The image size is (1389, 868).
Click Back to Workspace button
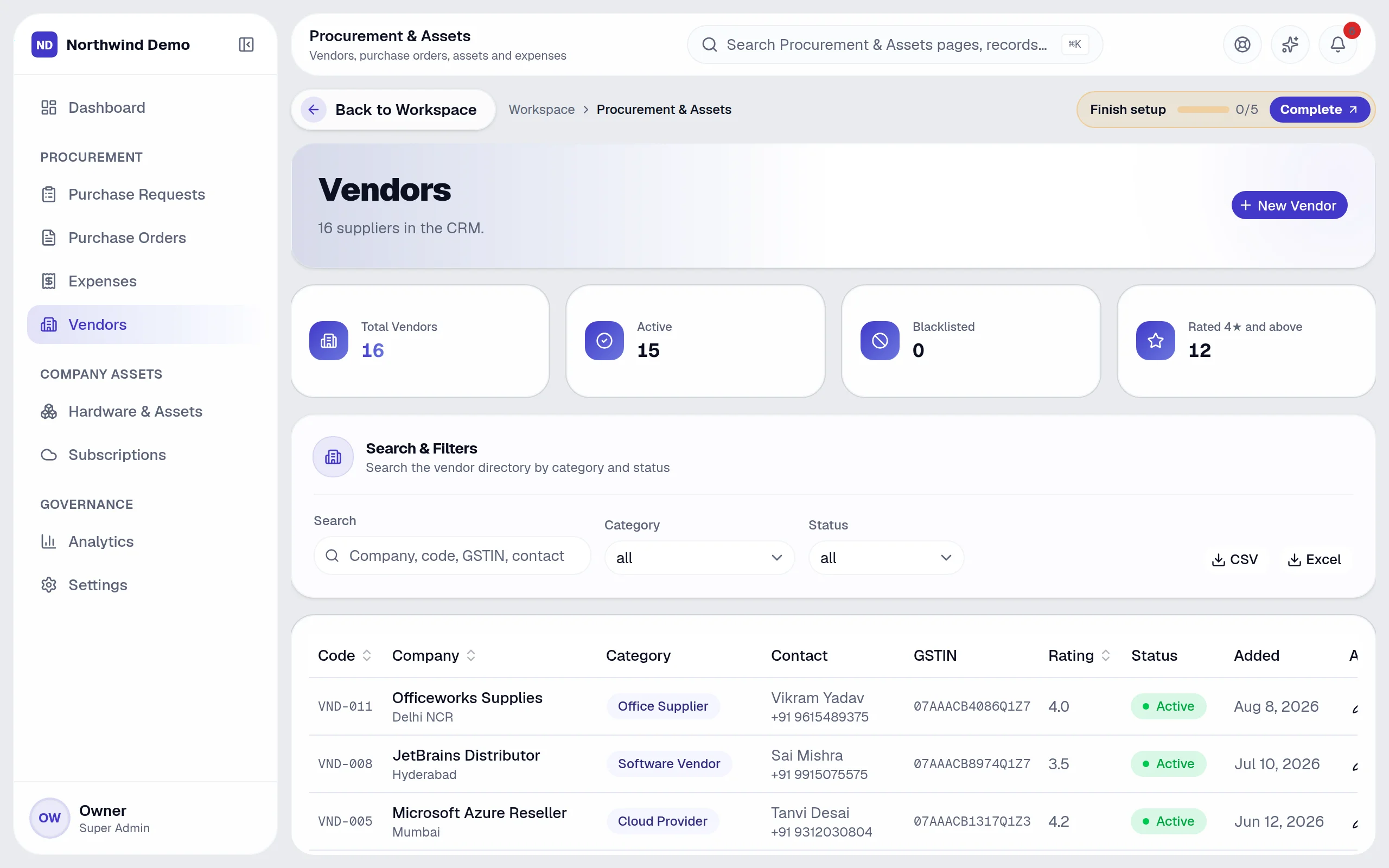pos(393,109)
